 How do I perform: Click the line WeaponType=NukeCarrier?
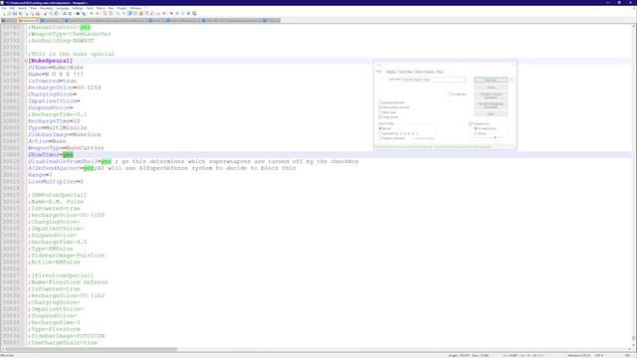66,148
